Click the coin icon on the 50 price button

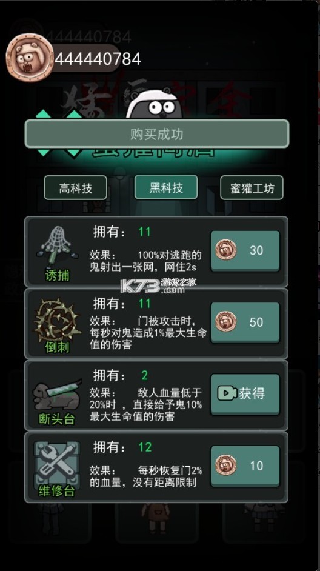(x=225, y=321)
